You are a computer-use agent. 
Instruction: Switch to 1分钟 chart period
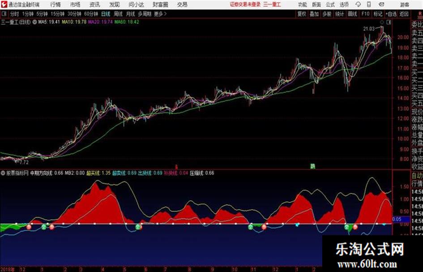[x=28, y=14]
